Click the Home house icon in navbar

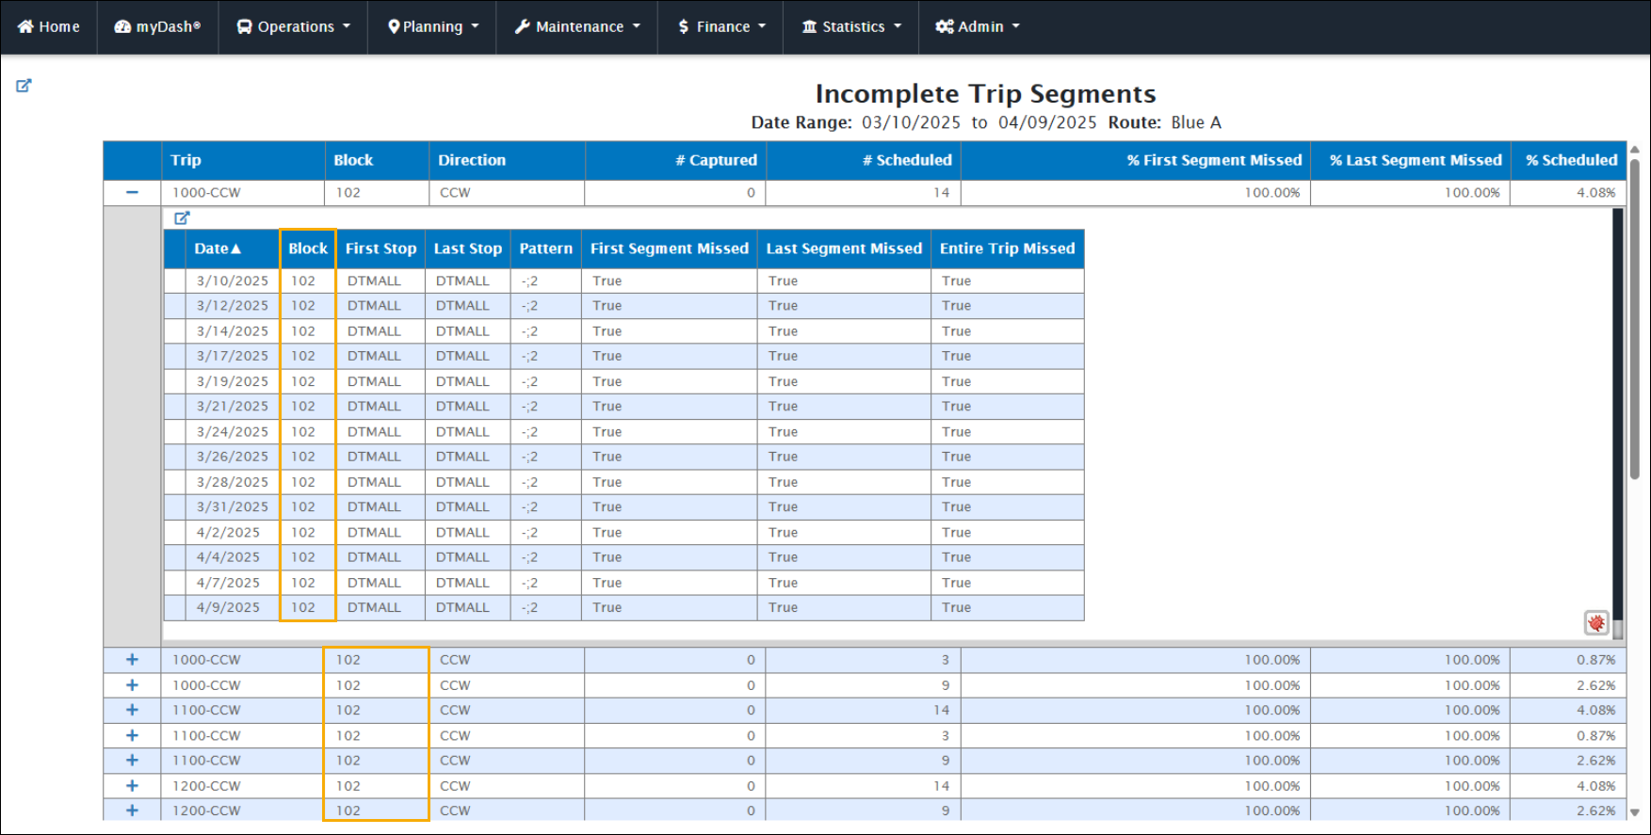26,26
